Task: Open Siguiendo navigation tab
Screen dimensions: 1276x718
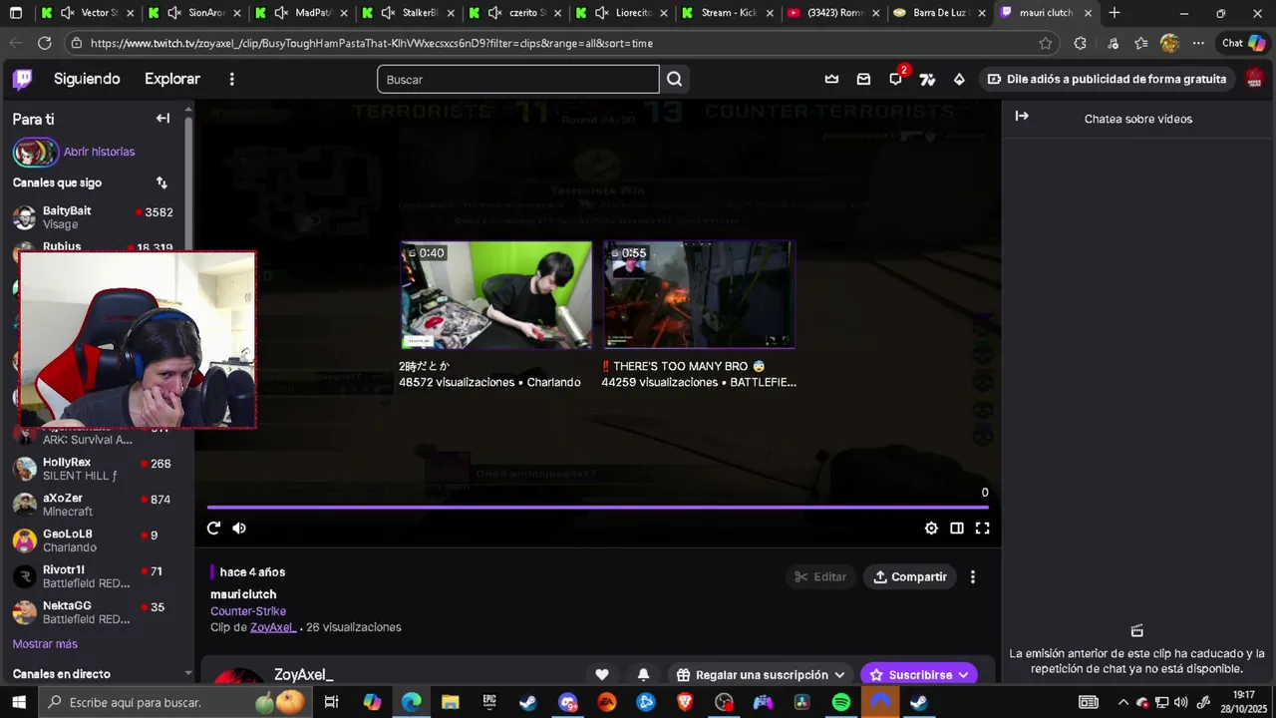Action: click(x=87, y=79)
